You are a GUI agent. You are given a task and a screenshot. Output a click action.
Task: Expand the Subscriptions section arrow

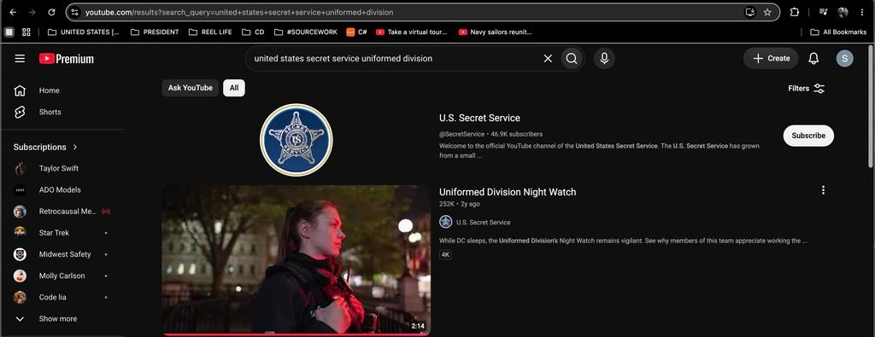pyautogui.click(x=75, y=147)
